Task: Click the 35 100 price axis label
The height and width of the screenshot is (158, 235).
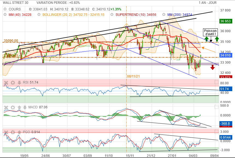Action: [x=225, y=41]
